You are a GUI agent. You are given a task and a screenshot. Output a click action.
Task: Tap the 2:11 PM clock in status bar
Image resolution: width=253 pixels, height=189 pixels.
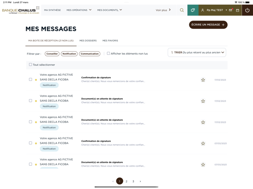click(7, 2)
